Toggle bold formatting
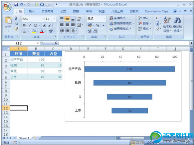 point(24,25)
